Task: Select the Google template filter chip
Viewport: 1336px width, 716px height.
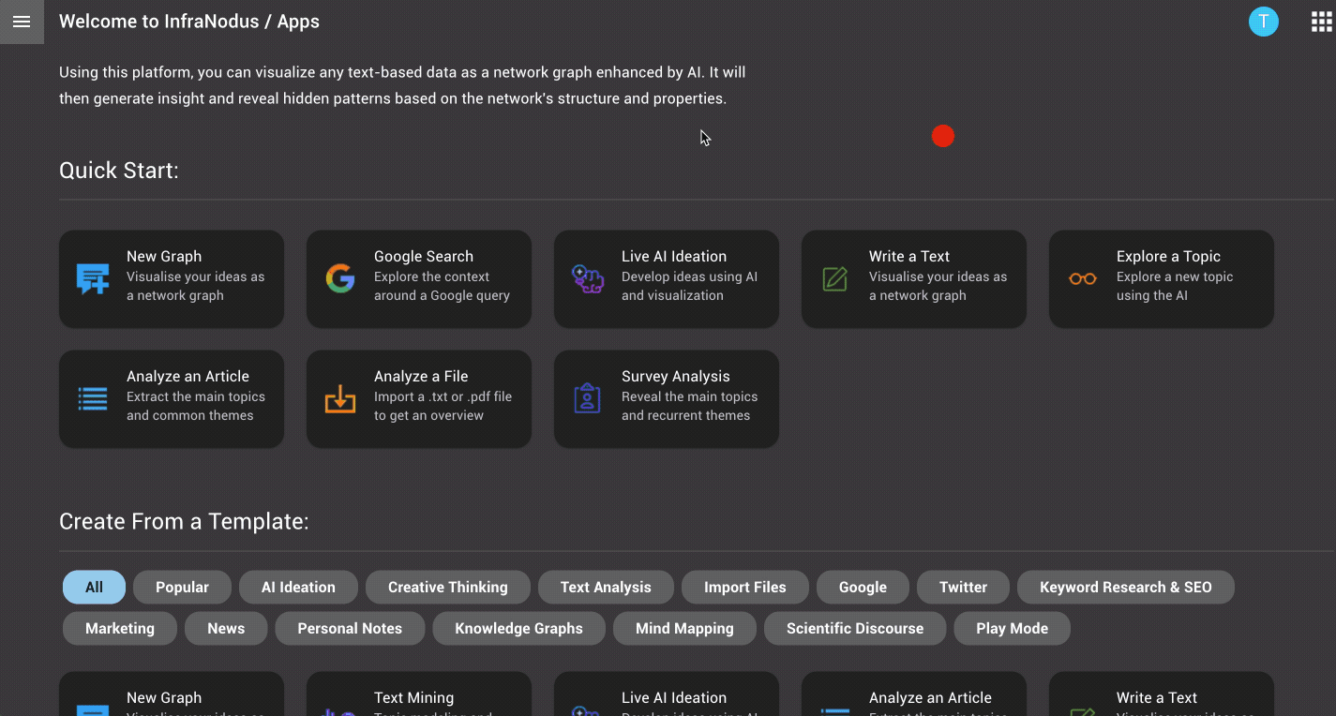Action: [x=863, y=588]
